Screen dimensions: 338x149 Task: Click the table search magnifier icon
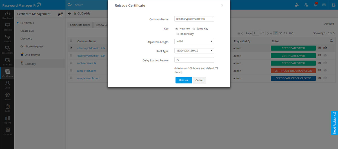pyautogui.click(x=331, y=41)
